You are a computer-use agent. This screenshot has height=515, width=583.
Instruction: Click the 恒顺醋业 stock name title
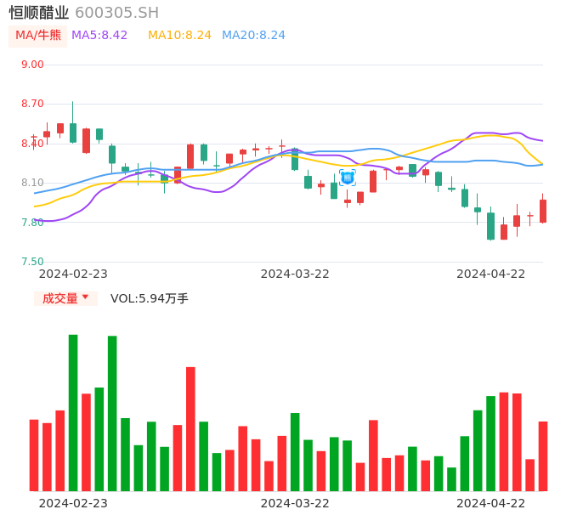[39, 13]
